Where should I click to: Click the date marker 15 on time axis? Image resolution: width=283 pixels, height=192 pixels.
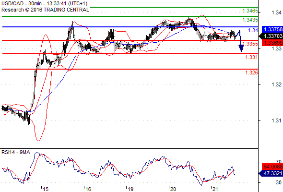coord(46,189)
